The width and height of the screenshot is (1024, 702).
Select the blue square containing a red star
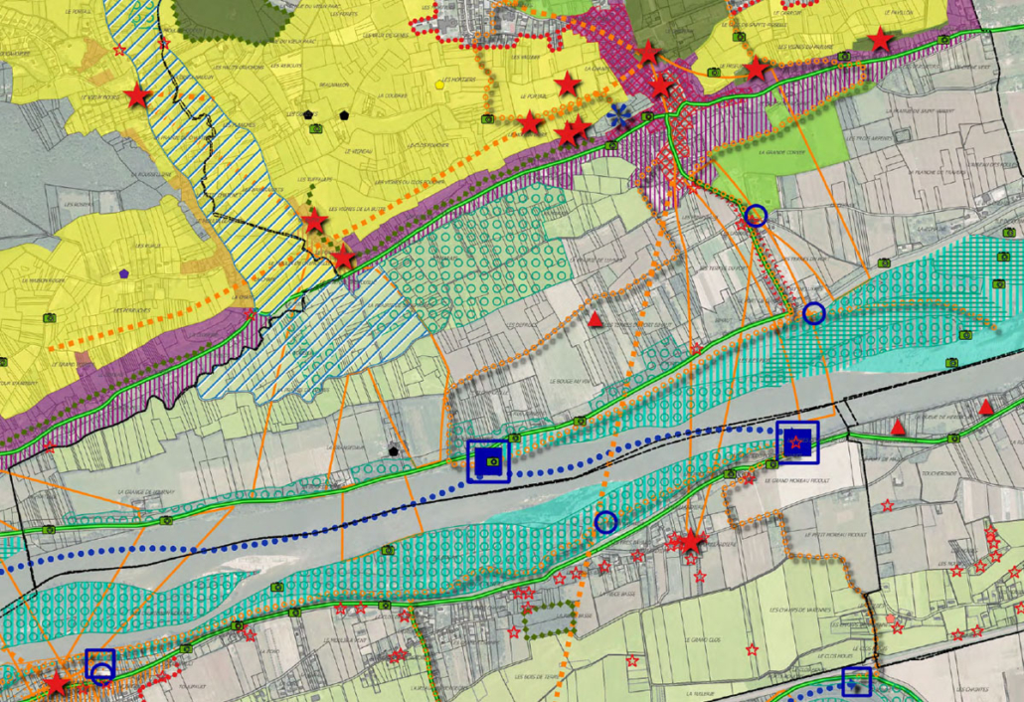tap(797, 442)
